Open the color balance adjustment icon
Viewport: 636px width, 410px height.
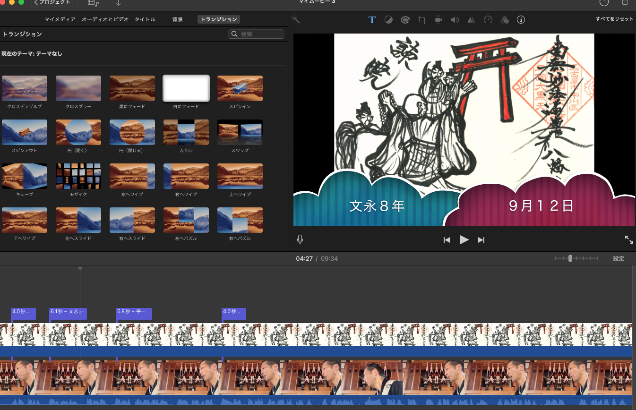point(388,20)
